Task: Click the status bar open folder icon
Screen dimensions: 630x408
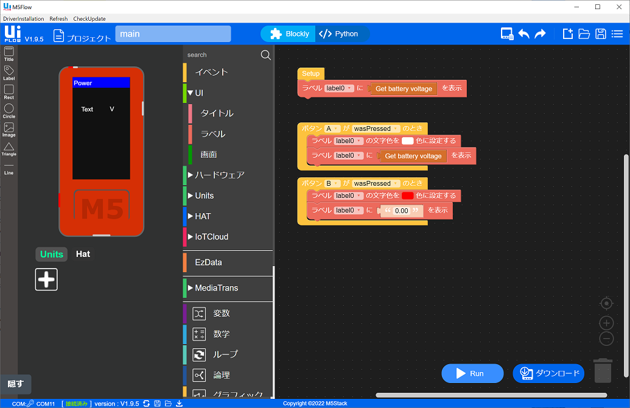Action: pos(168,403)
